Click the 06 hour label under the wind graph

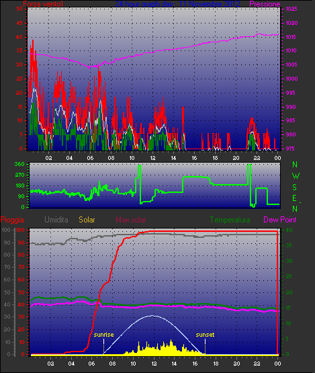pyautogui.click(x=90, y=158)
